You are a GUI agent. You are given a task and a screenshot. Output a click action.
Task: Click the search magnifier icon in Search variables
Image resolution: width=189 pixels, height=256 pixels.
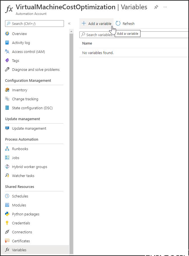coord(83,34)
